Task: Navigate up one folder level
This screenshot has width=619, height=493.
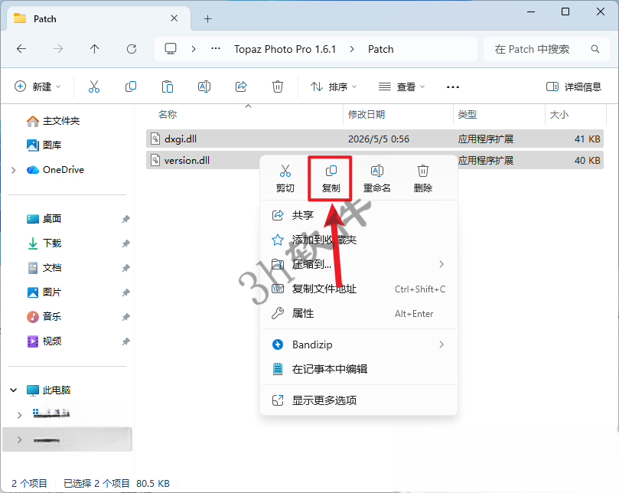Action: (94, 49)
